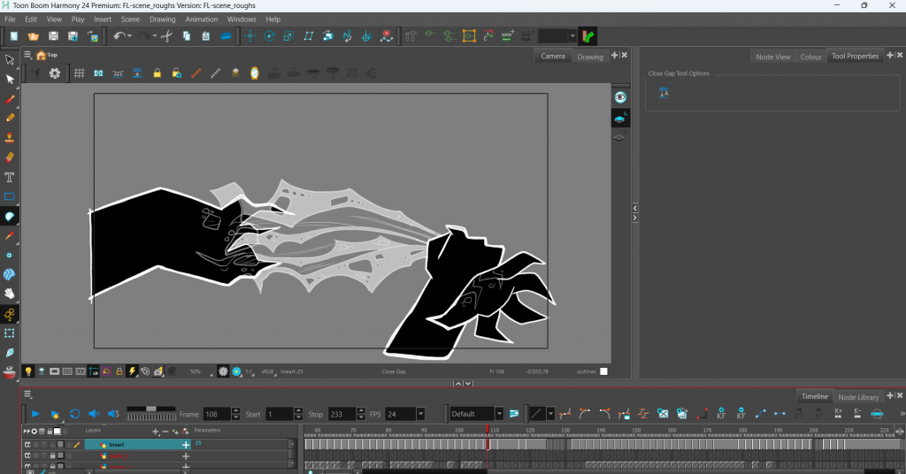
Task: Toggle the Loop playback button
Action: [x=75, y=414]
